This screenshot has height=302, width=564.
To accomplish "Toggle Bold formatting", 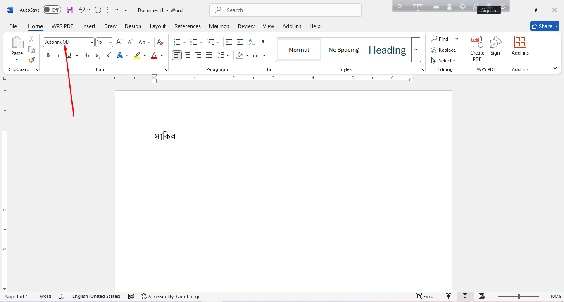I will pos(48,55).
